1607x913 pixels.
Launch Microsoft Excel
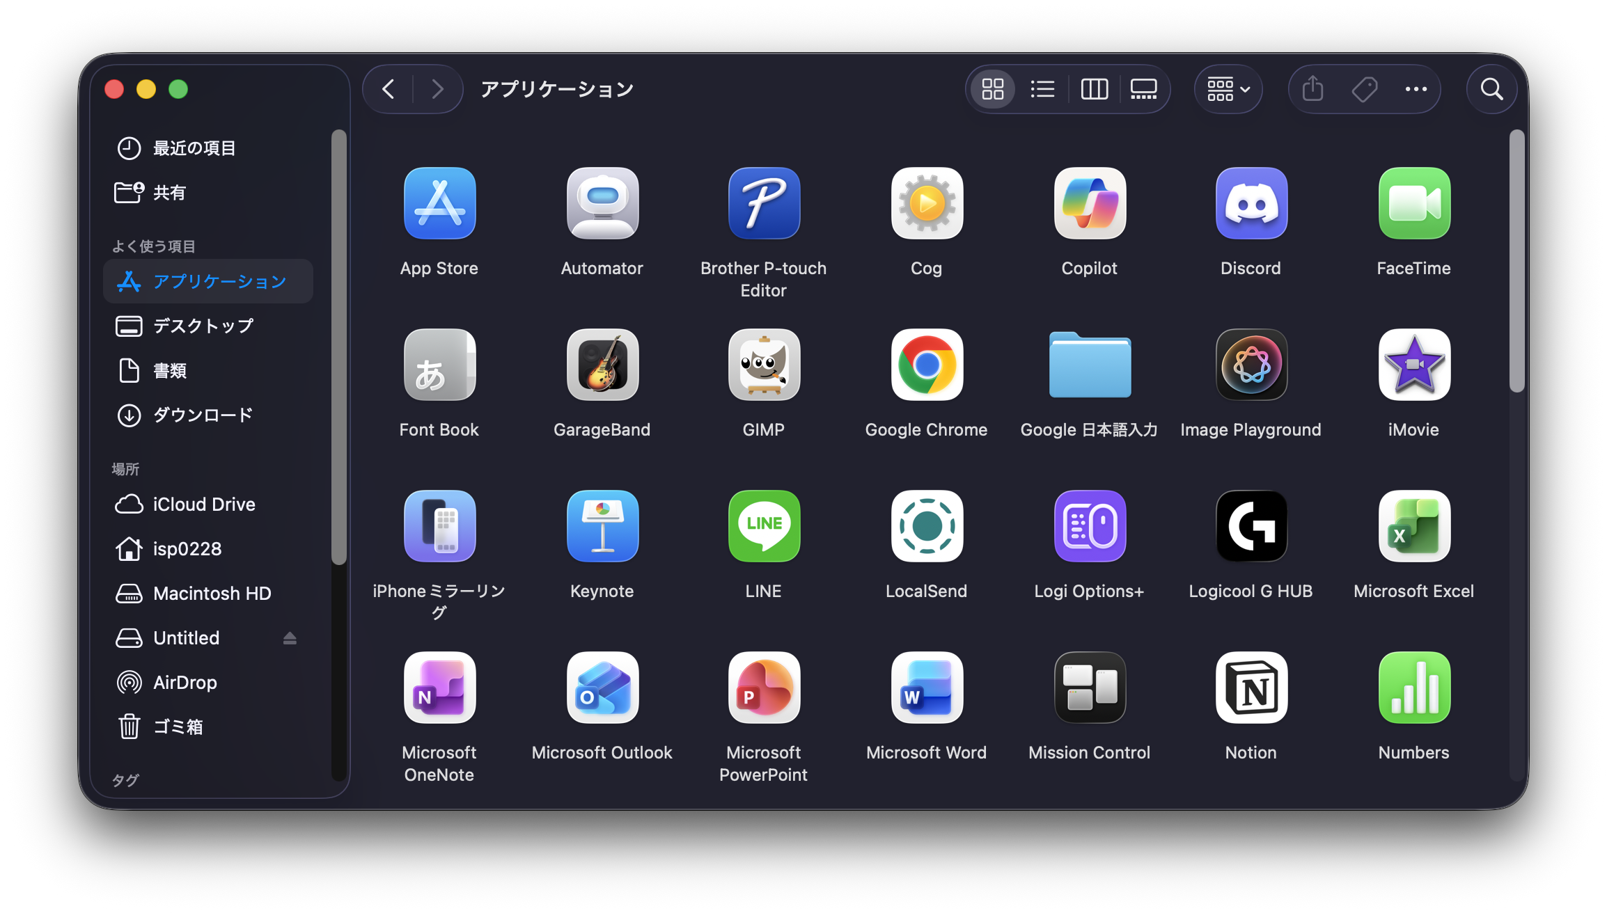pos(1413,526)
